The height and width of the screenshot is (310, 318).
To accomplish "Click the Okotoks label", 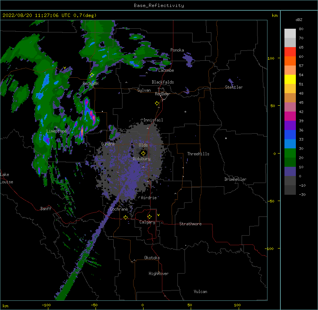I will click(152, 258).
